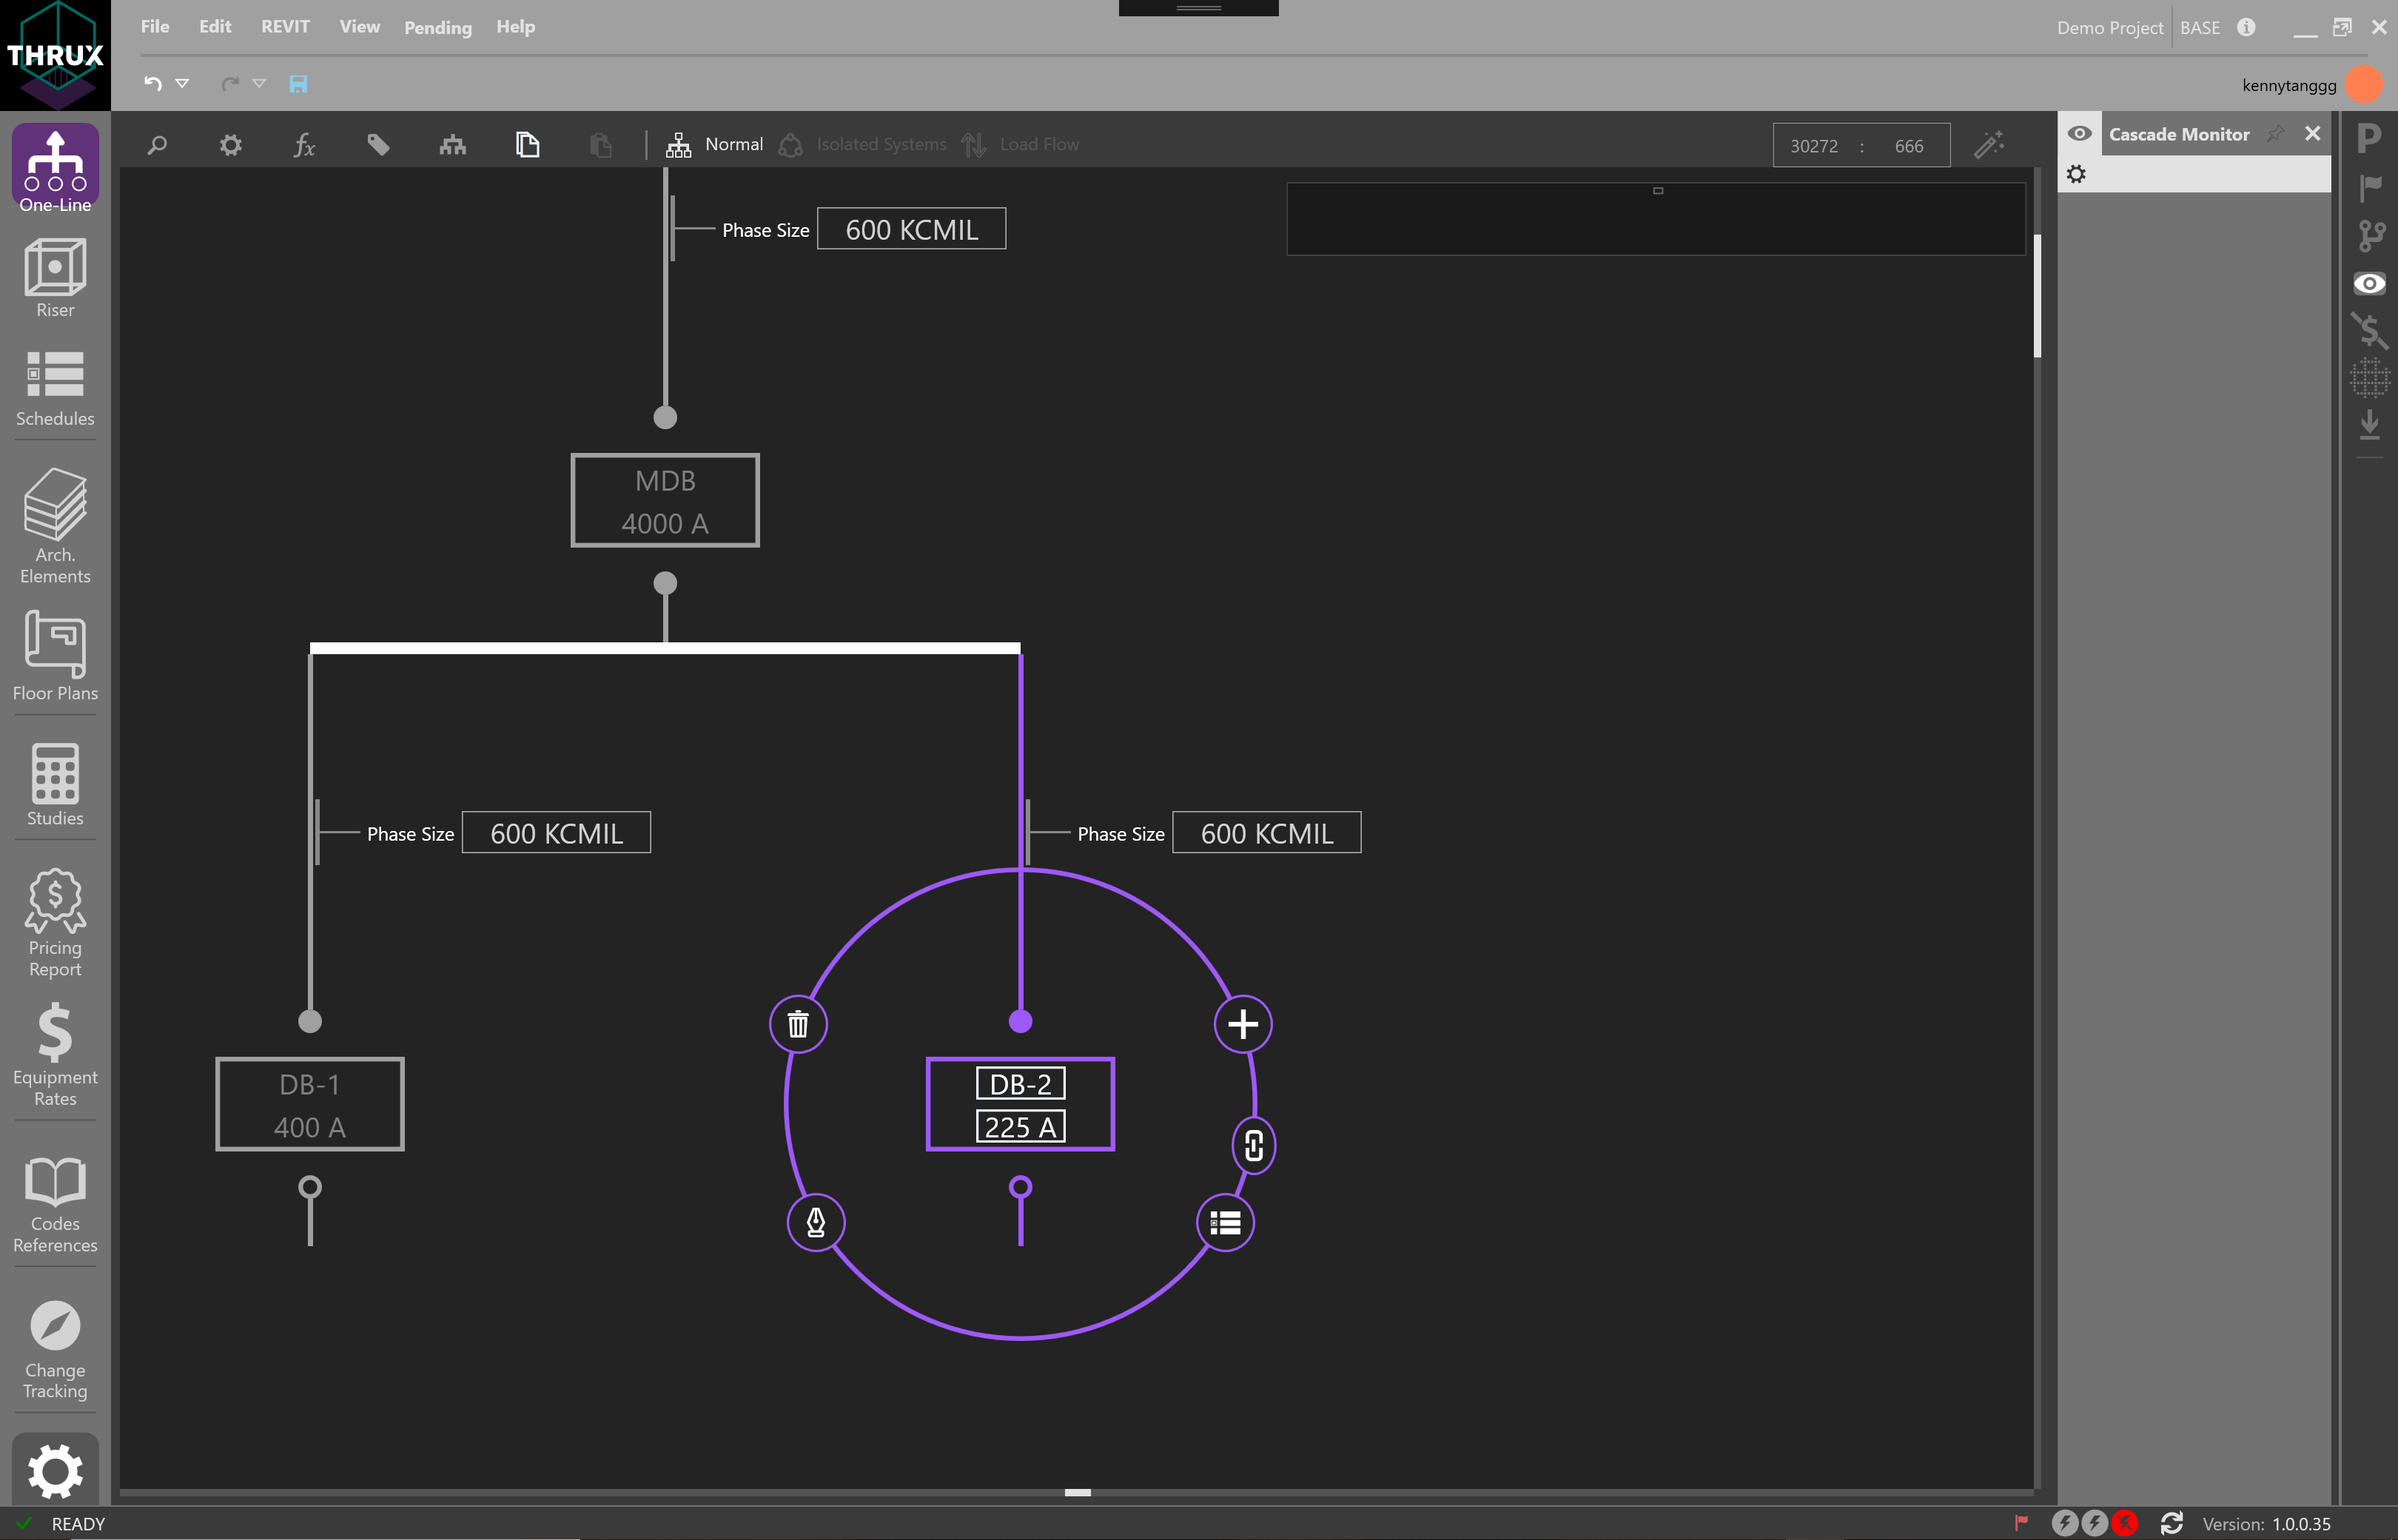
Task: Switch to the Schedules panel
Action: pos(54,388)
